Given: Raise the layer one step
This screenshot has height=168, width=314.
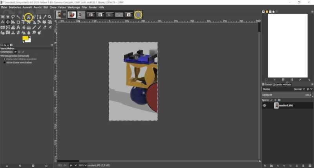Looking at the screenshot, I should 278,166.
